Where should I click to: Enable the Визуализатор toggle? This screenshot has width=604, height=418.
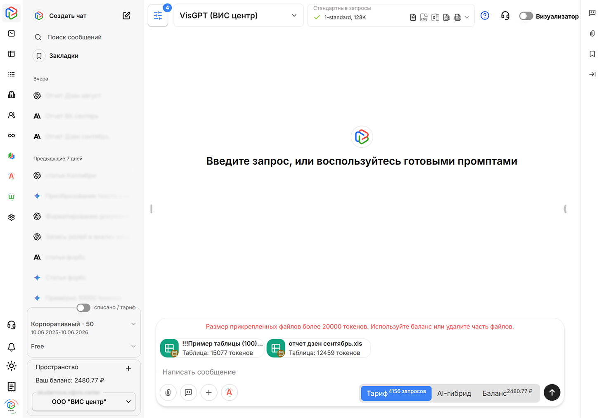coord(526,16)
